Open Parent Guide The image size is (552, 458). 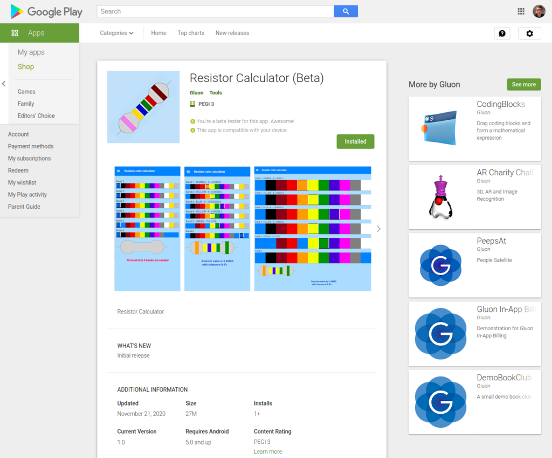click(24, 207)
